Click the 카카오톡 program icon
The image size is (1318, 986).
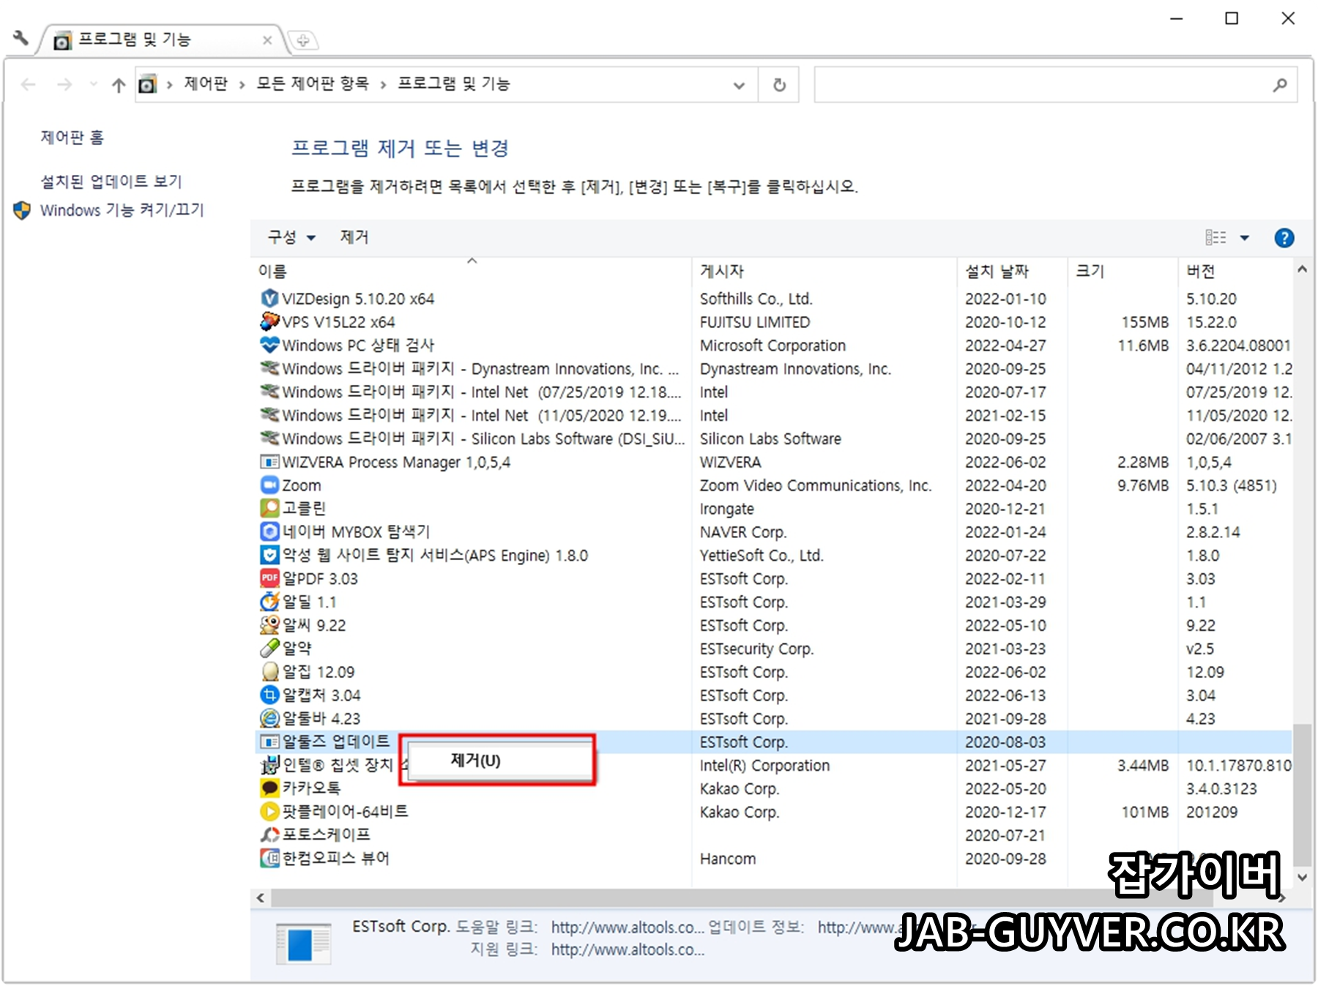[x=269, y=788]
